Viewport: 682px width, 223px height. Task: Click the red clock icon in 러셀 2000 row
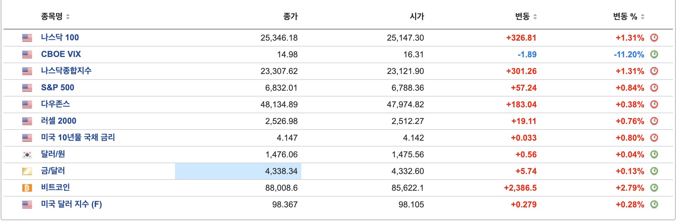[x=654, y=121]
